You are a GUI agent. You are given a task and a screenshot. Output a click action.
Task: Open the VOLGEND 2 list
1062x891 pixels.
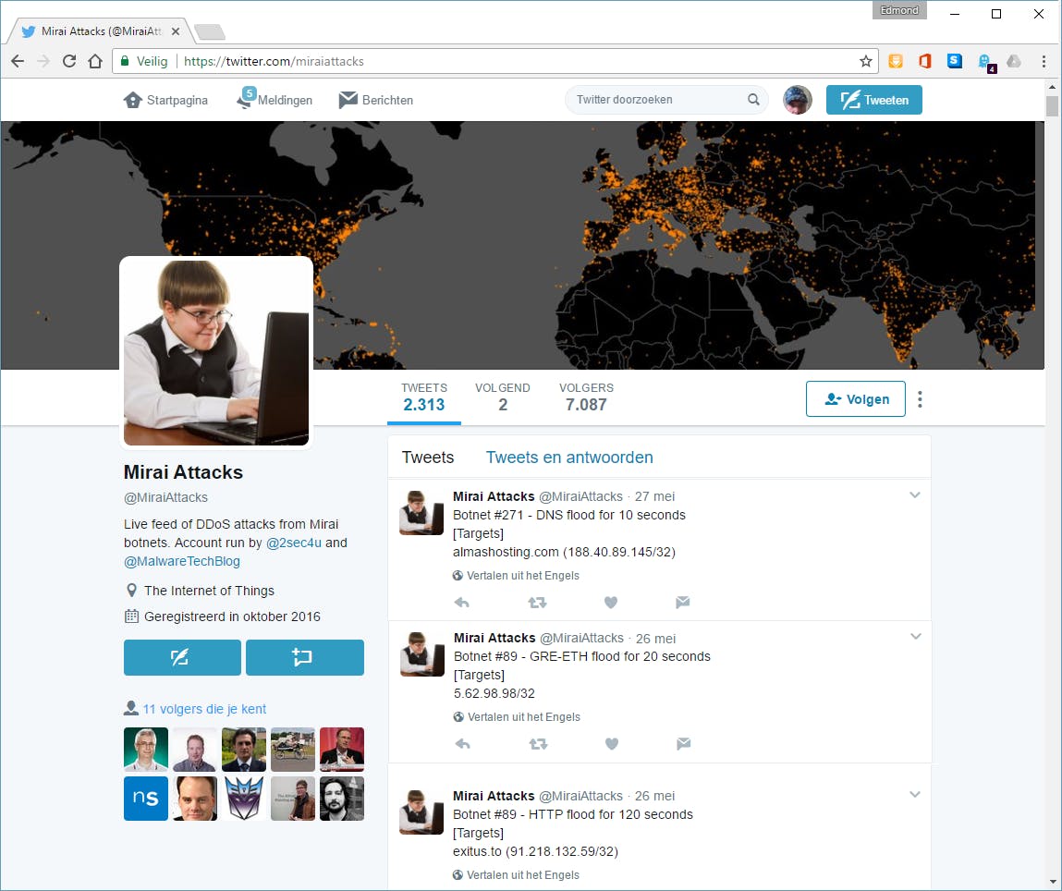tap(503, 397)
